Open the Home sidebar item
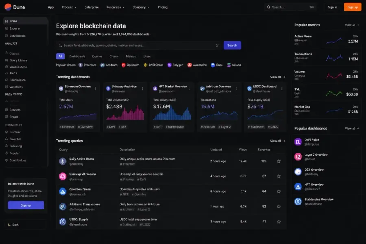Image resolution: width=366 pixels, height=244 pixels. (26, 21)
